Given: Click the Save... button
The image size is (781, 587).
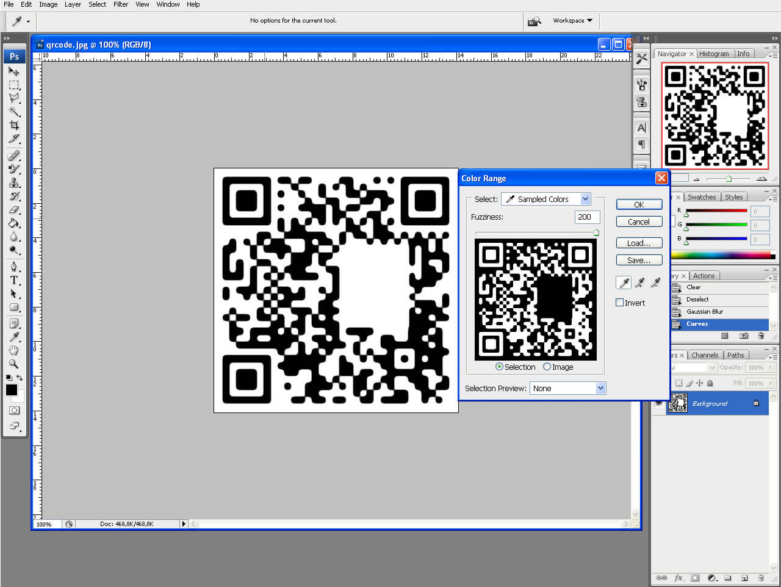Looking at the screenshot, I should tap(639, 260).
